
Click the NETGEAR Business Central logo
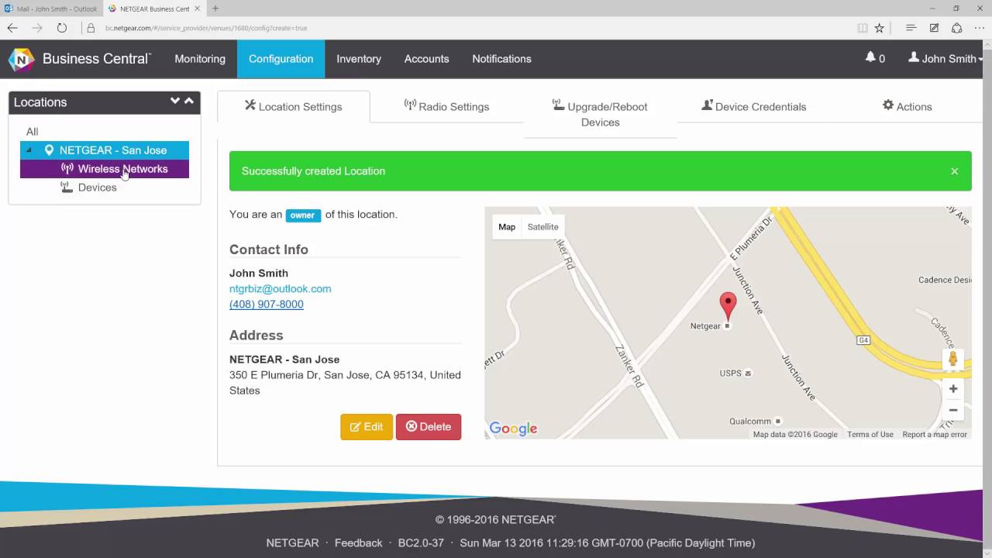coord(80,59)
